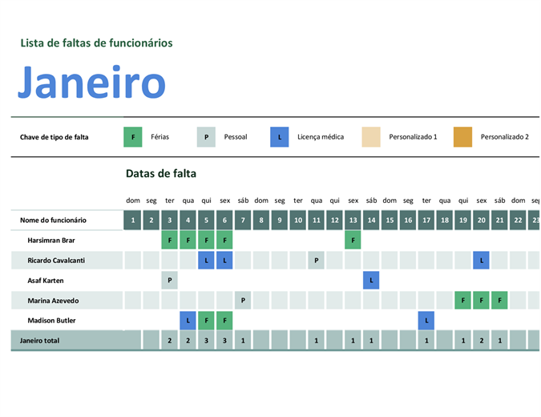
Task: Select the Pessoal 'P' legend key
Action: (x=206, y=137)
